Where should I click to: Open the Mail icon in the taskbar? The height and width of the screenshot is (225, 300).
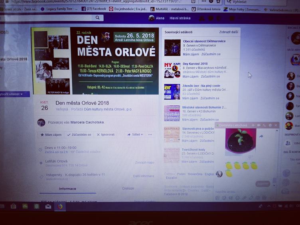click(x=48, y=207)
